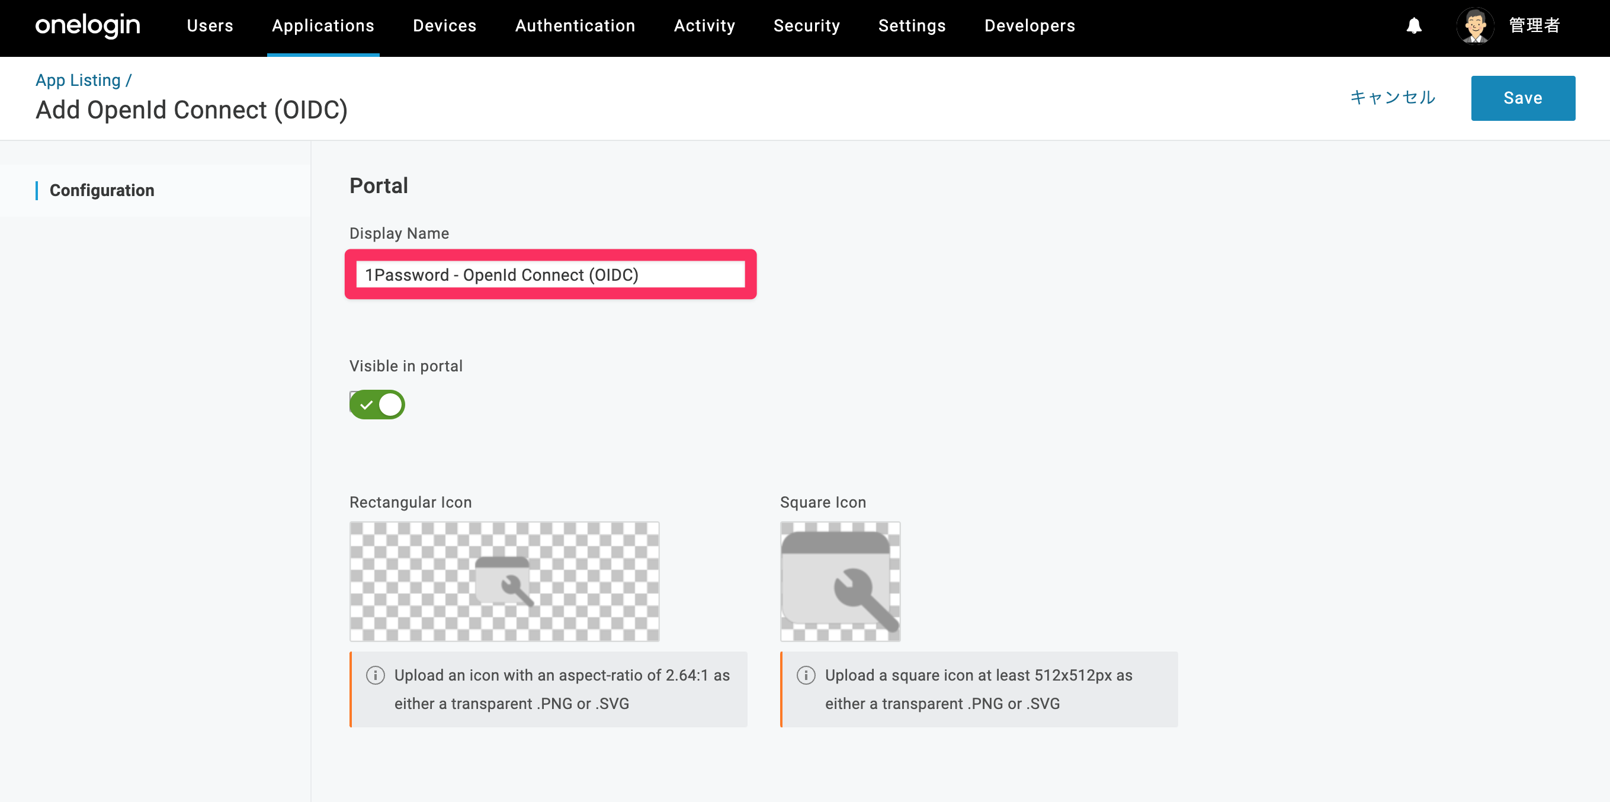Click the Display Name label

click(x=399, y=233)
